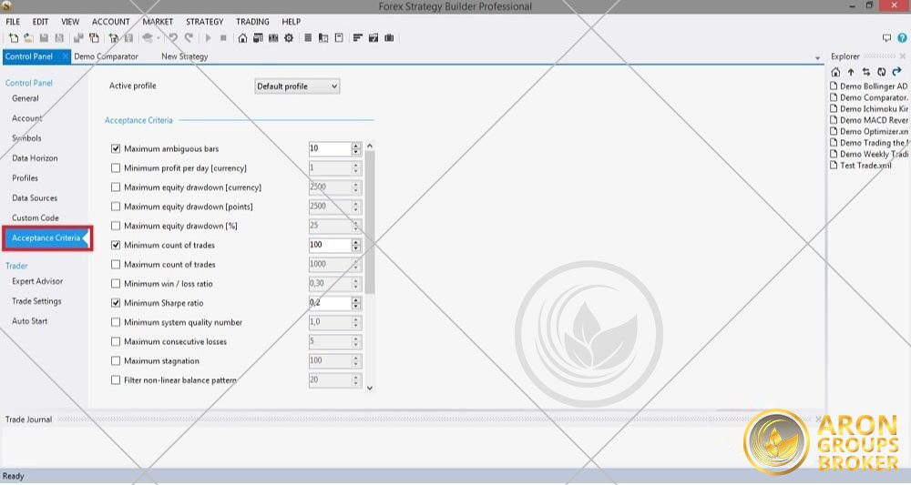Click the Play start button in the toolbar
This screenshot has width=911, height=485.
click(x=208, y=38)
